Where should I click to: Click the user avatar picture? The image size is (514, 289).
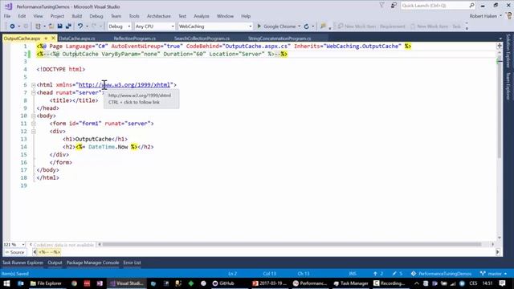tap(509, 16)
